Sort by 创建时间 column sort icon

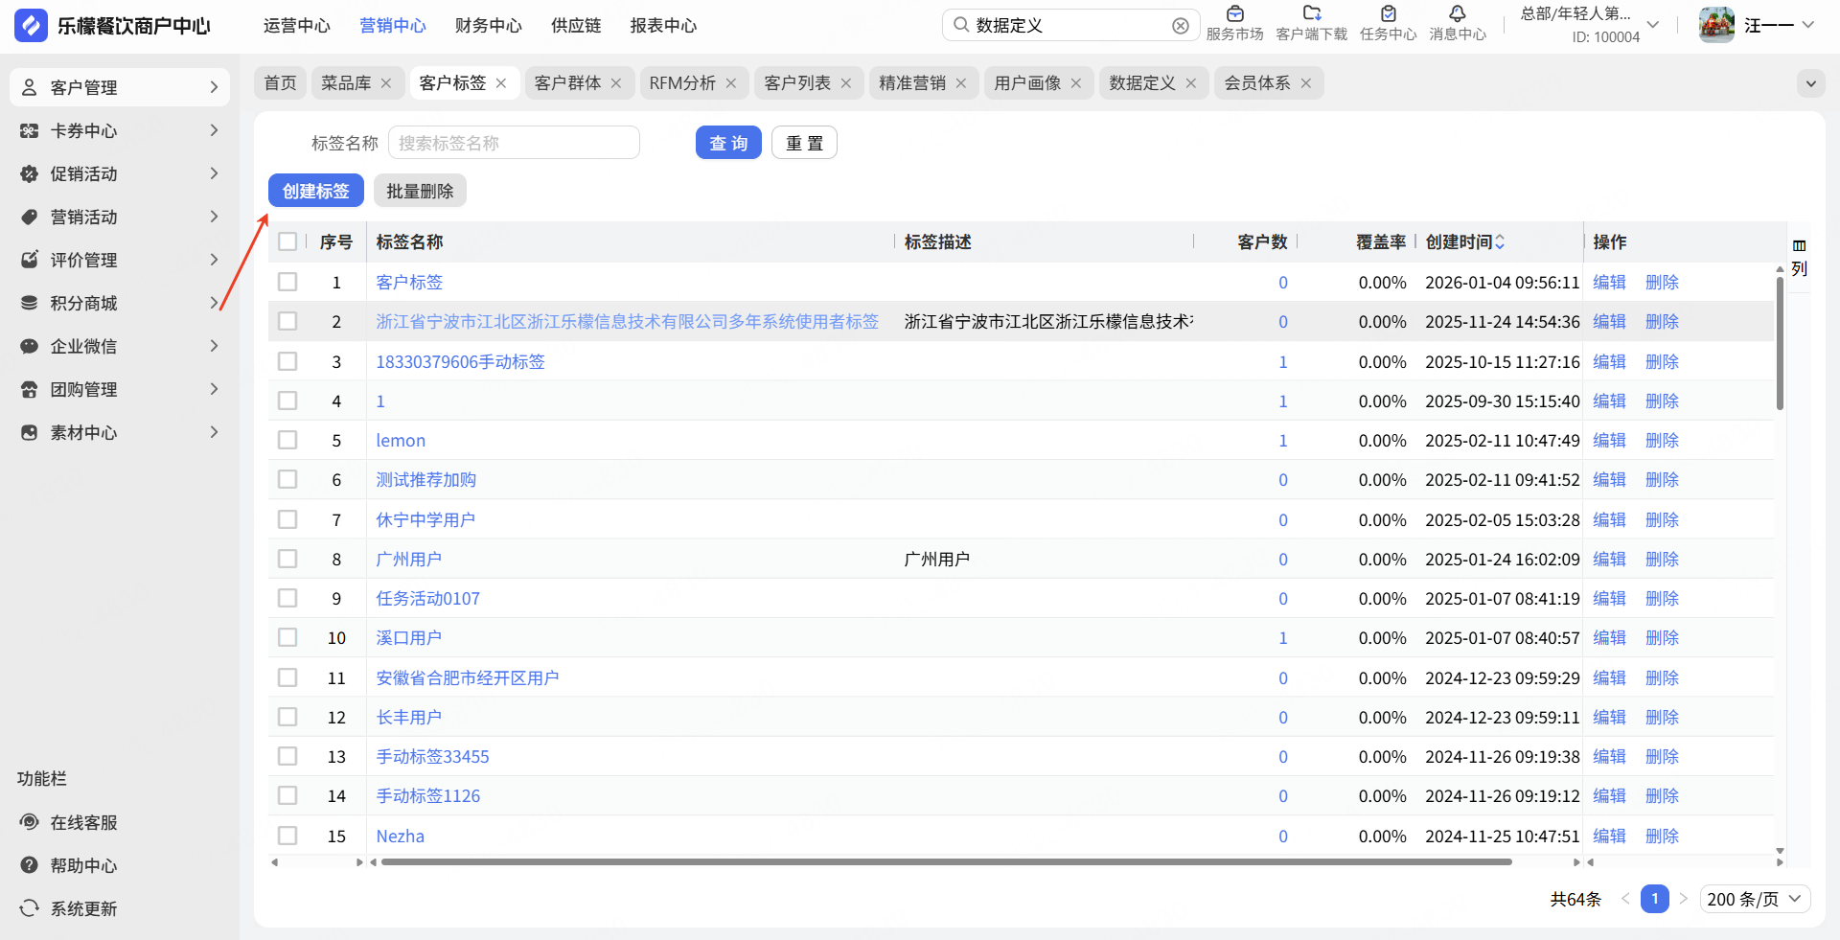[1500, 242]
